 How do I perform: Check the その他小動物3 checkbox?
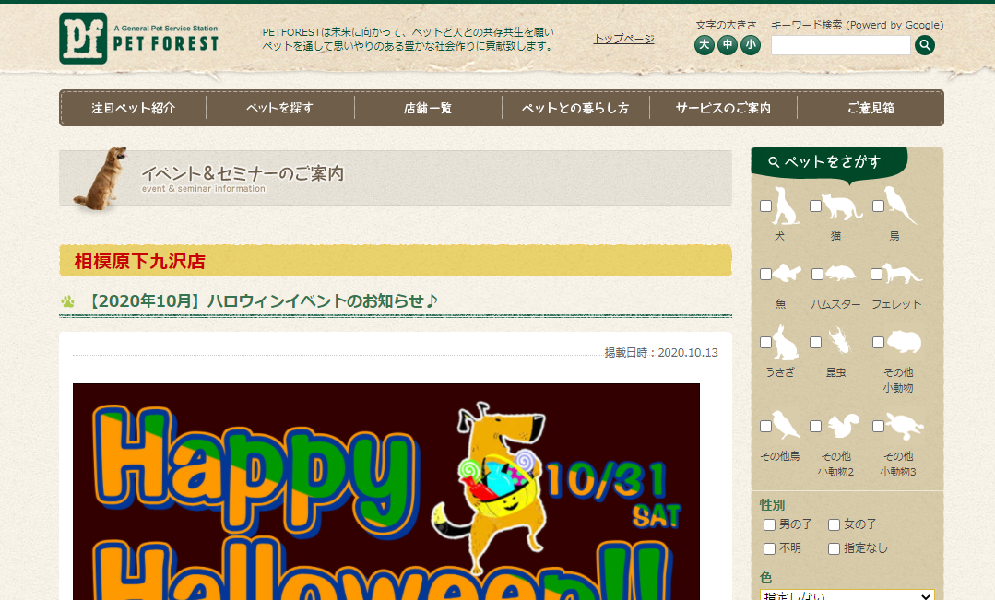point(878,426)
